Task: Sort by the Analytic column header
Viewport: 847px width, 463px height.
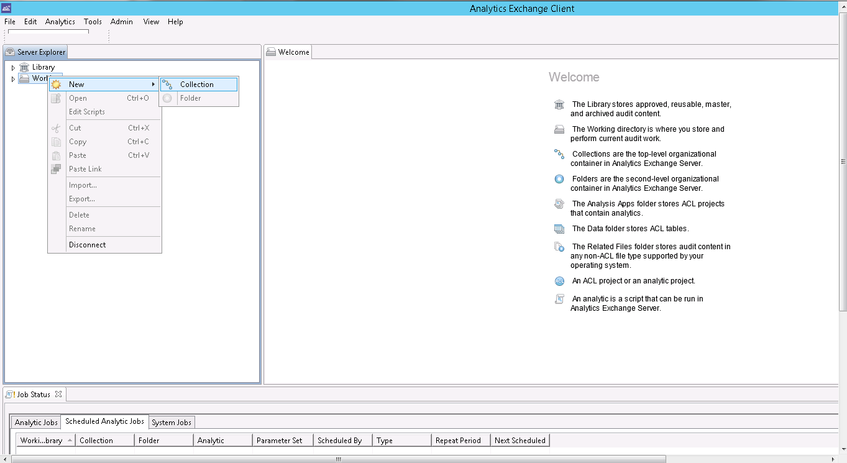Action: coord(223,441)
